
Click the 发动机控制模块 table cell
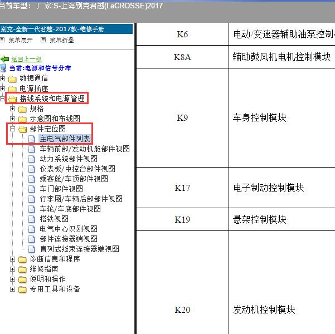[x=282, y=283]
